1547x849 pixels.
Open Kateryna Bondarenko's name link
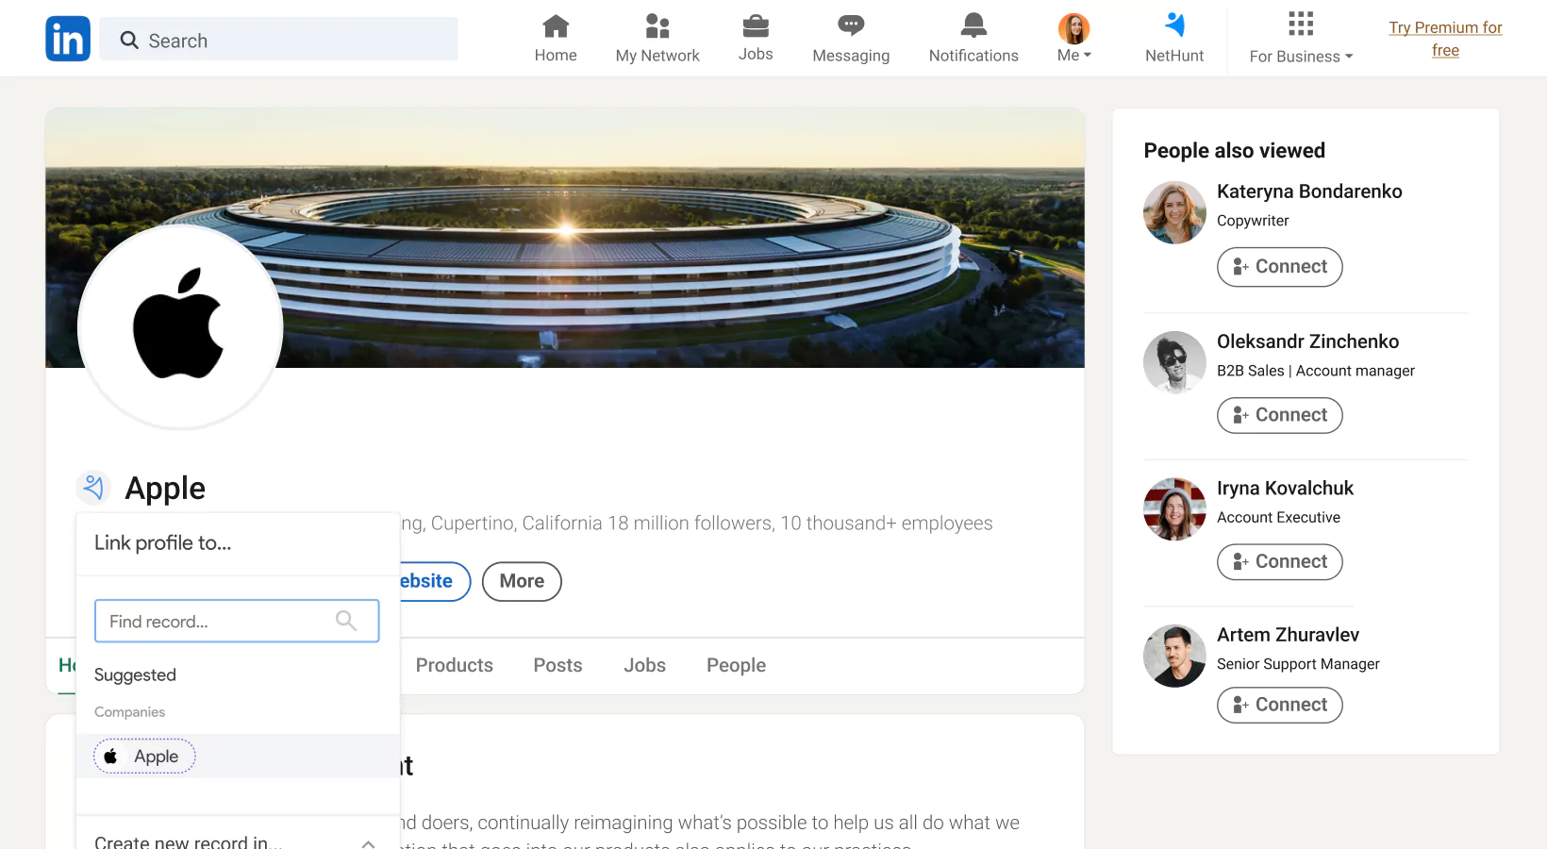(1309, 191)
